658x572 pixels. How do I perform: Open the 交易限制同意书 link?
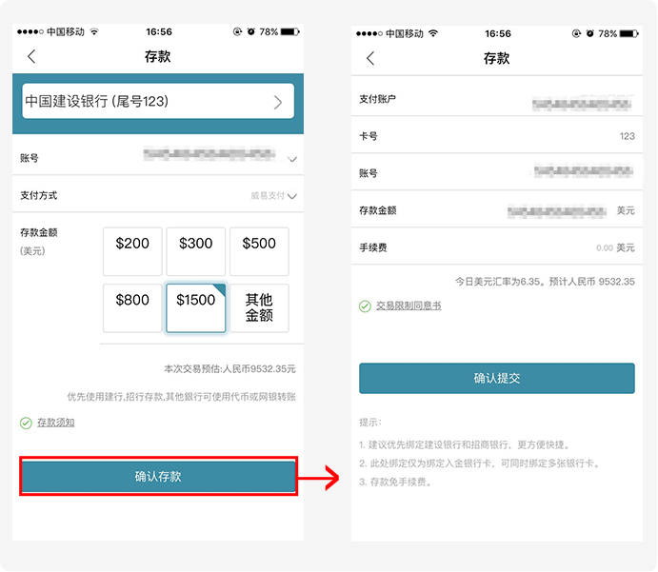coord(409,306)
